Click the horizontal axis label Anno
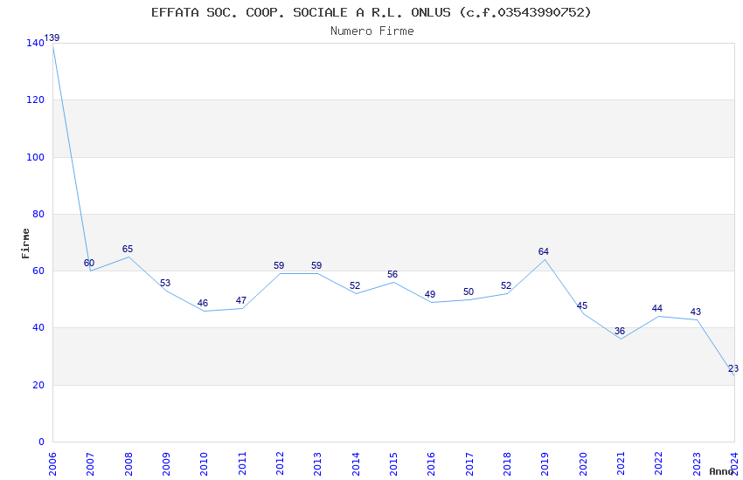 [x=721, y=471]
